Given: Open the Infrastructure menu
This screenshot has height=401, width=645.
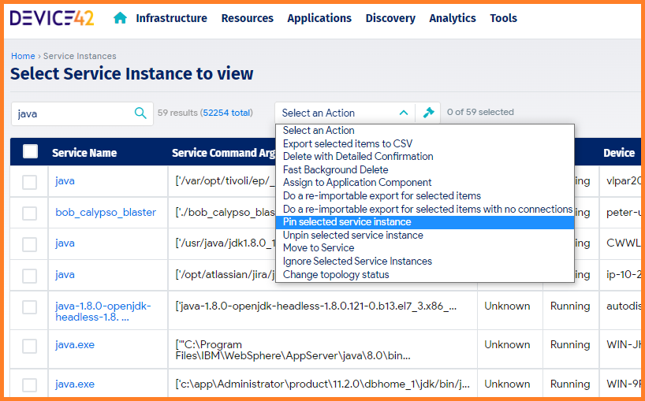Looking at the screenshot, I should tap(171, 18).
